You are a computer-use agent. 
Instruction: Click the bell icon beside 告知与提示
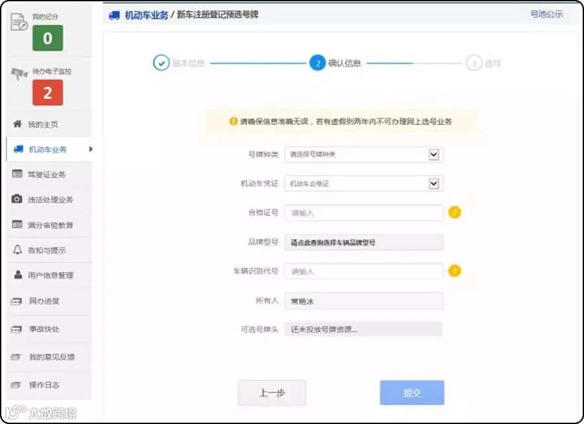pos(18,249)
